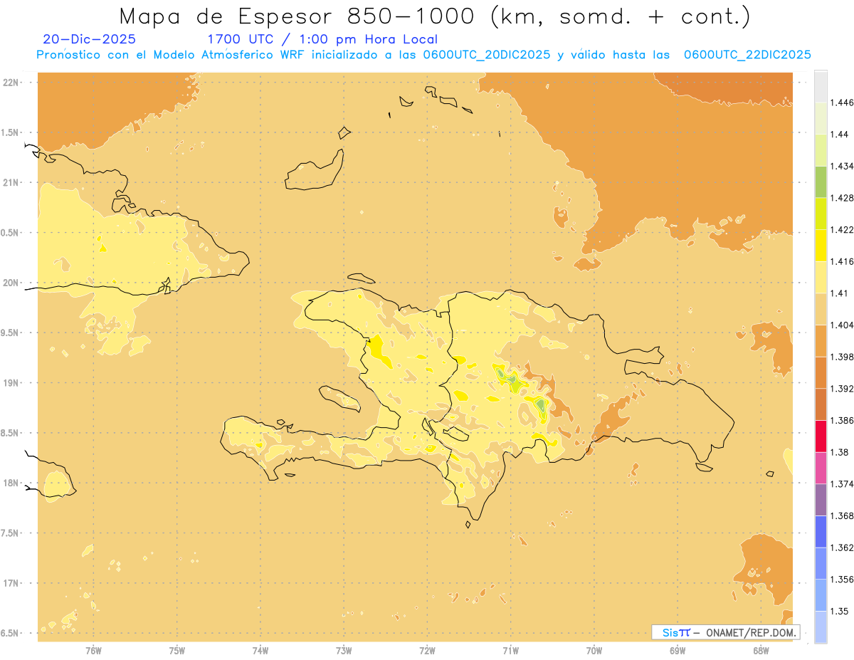Click the bright yellow colorbar segment between 1.416 and 1.422
Image resolution: width=854 pixels, height=660 pixels.
(x=821, y=245)
